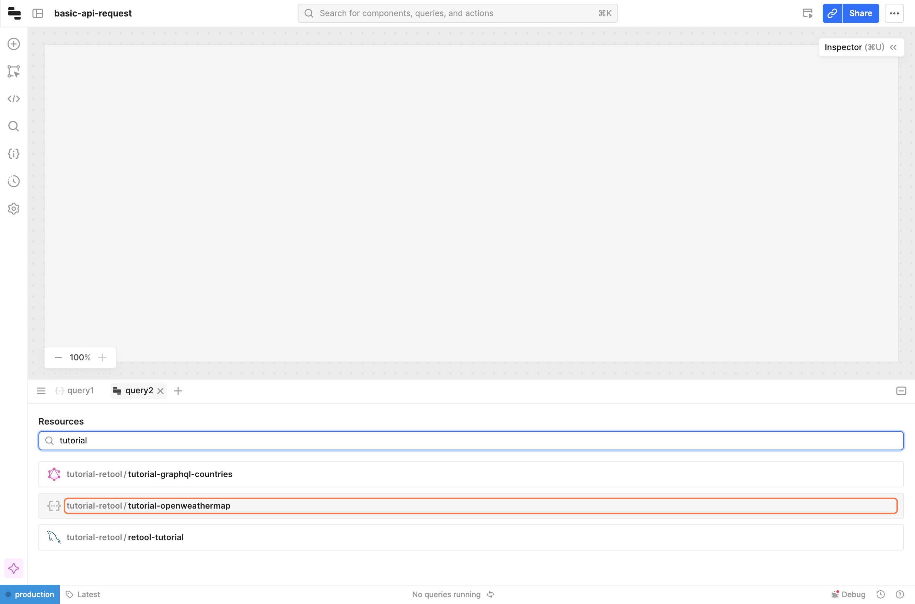Click the resources search field
The height and width of the screenshot is (604, 915).
click(x=471, y=440)
